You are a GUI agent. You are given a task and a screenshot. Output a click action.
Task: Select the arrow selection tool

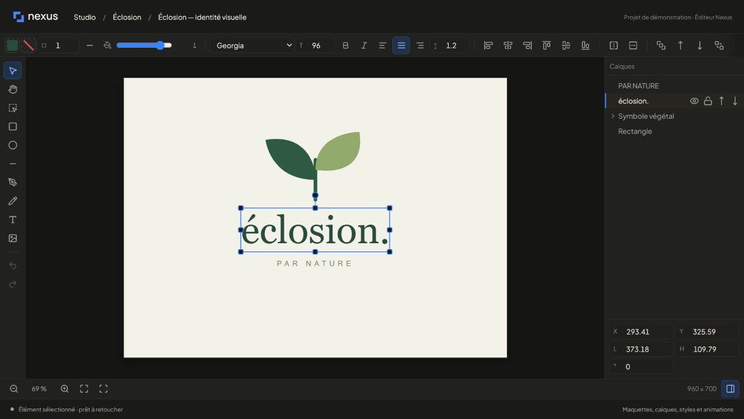coord(13,70)
